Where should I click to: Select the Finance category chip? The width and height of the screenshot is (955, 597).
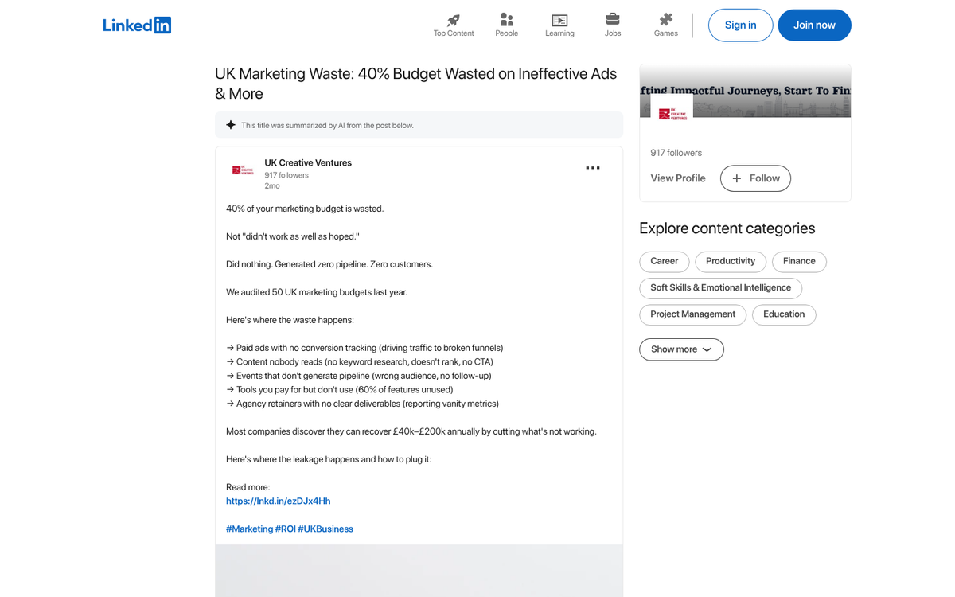point(799,261)
